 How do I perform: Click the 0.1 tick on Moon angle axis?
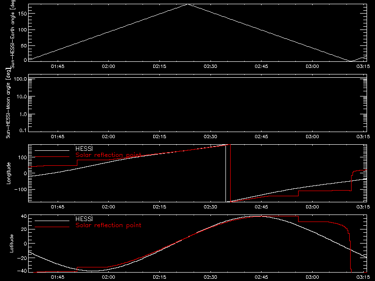tap(23, 130)
